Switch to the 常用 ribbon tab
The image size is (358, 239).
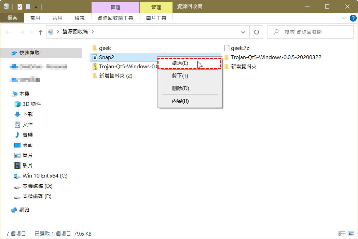click(35, 18)
